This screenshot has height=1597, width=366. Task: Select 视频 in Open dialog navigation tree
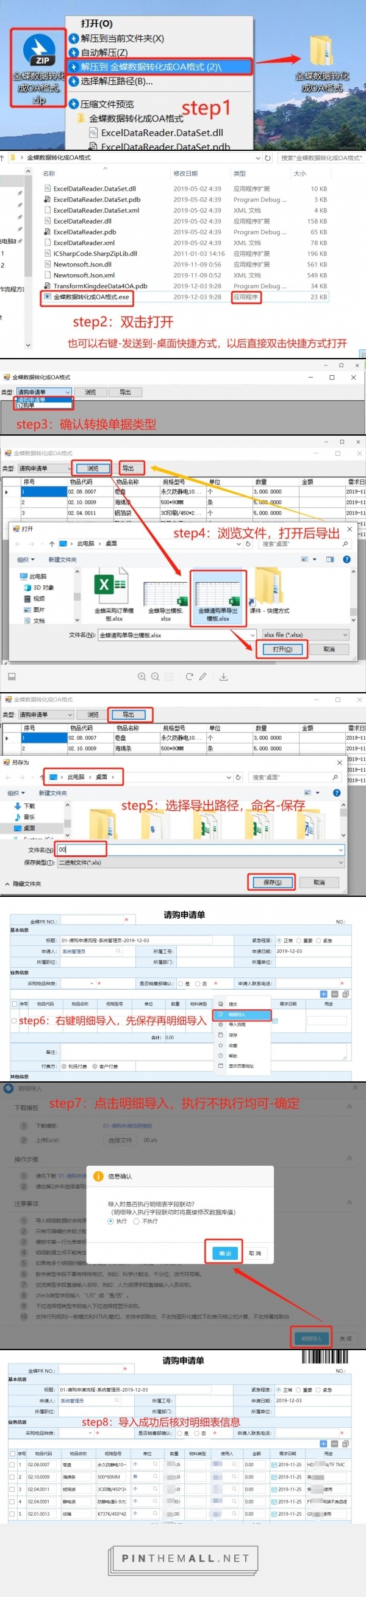click(x=38, y=598)
